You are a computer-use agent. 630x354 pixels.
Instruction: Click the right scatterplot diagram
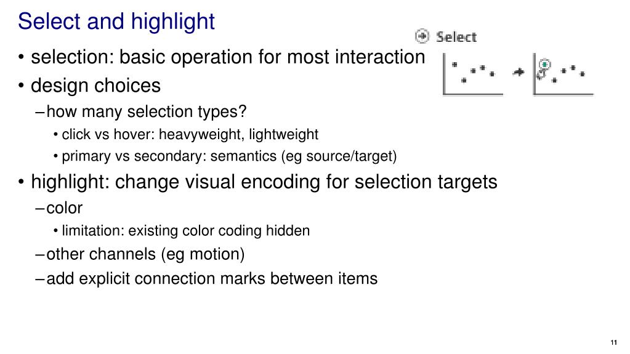tap(563, 74)
